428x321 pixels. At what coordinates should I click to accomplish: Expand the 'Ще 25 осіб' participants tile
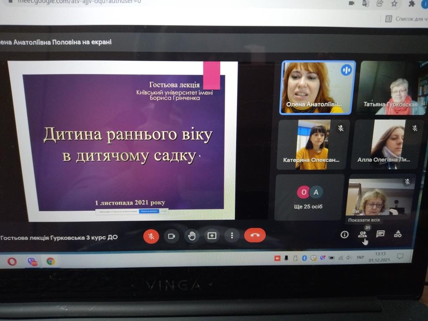(310, 197)
